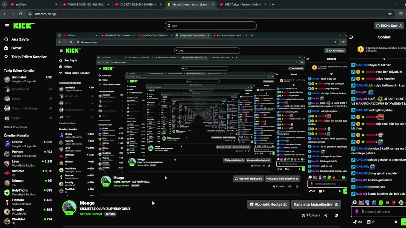
Task: Collapse the chat using the icon beside the large Sohbet title
Action: click(351, 37)
